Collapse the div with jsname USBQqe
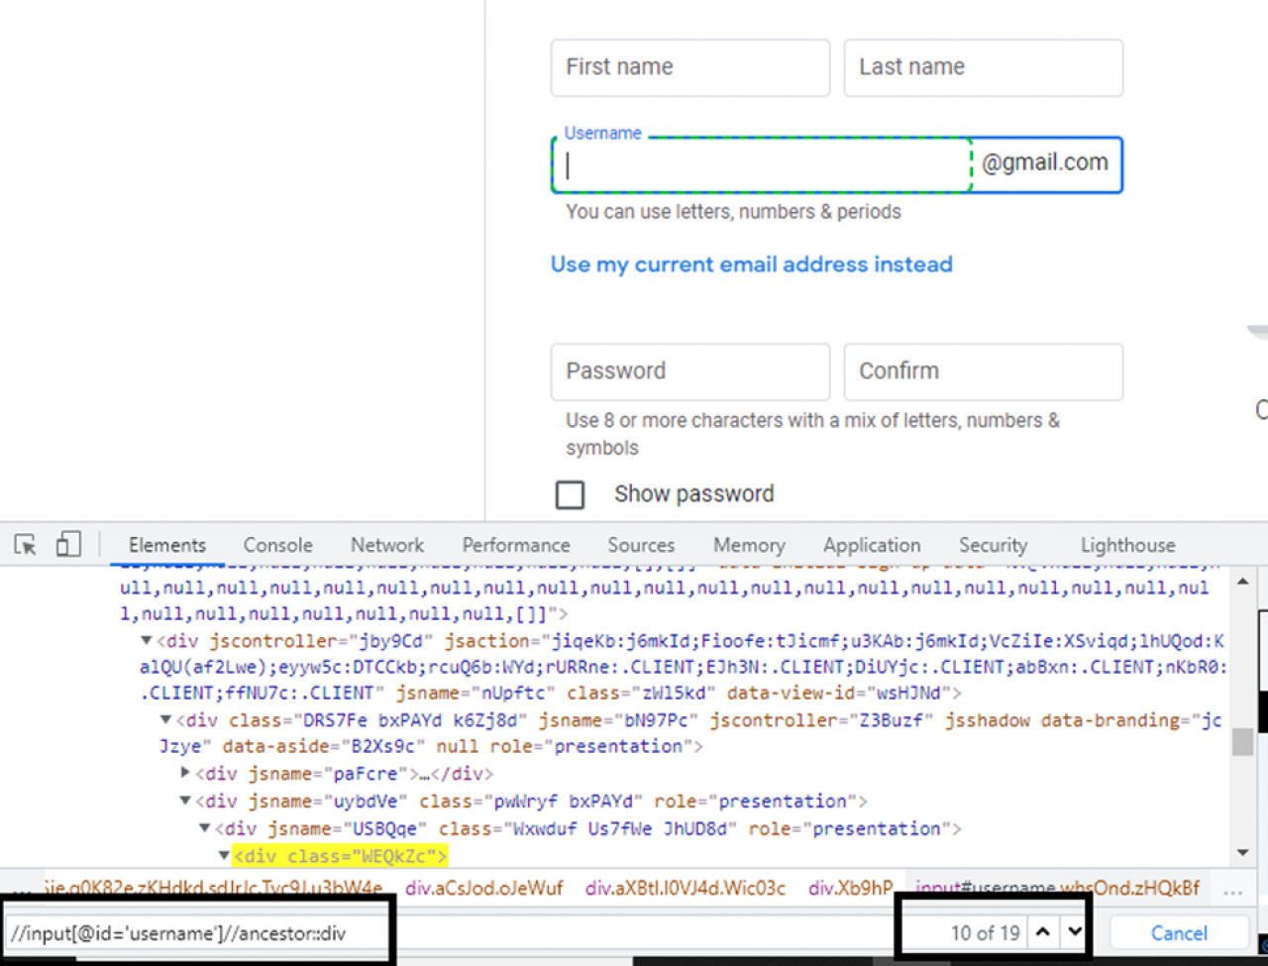Screen dimensions: 1268x966 coord(203,828)
